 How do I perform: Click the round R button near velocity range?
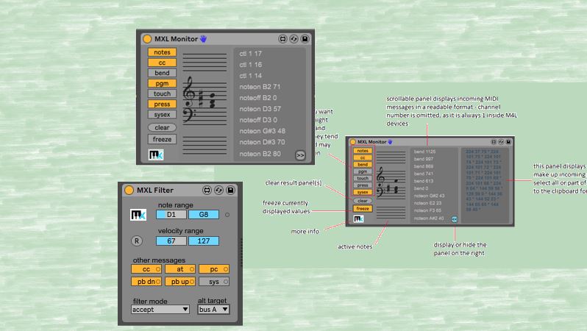pos(137,241)
